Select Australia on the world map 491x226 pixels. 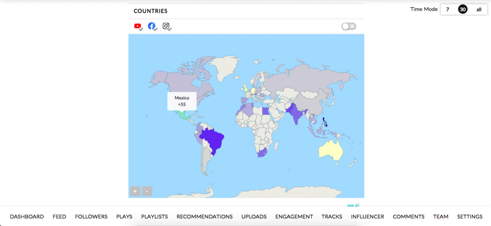331,151
